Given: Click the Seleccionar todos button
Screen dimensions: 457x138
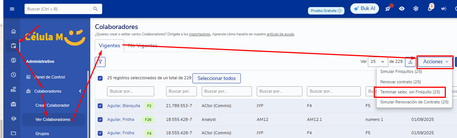Looking at the screenshot, I should 217,78.
